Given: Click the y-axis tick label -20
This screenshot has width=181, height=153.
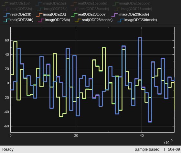Looking at the screenshot, I should (6, 98).
